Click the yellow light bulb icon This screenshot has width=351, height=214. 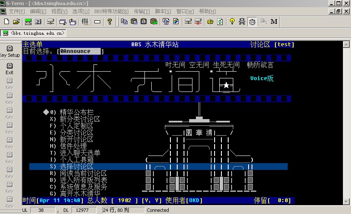tap(232, 22)
